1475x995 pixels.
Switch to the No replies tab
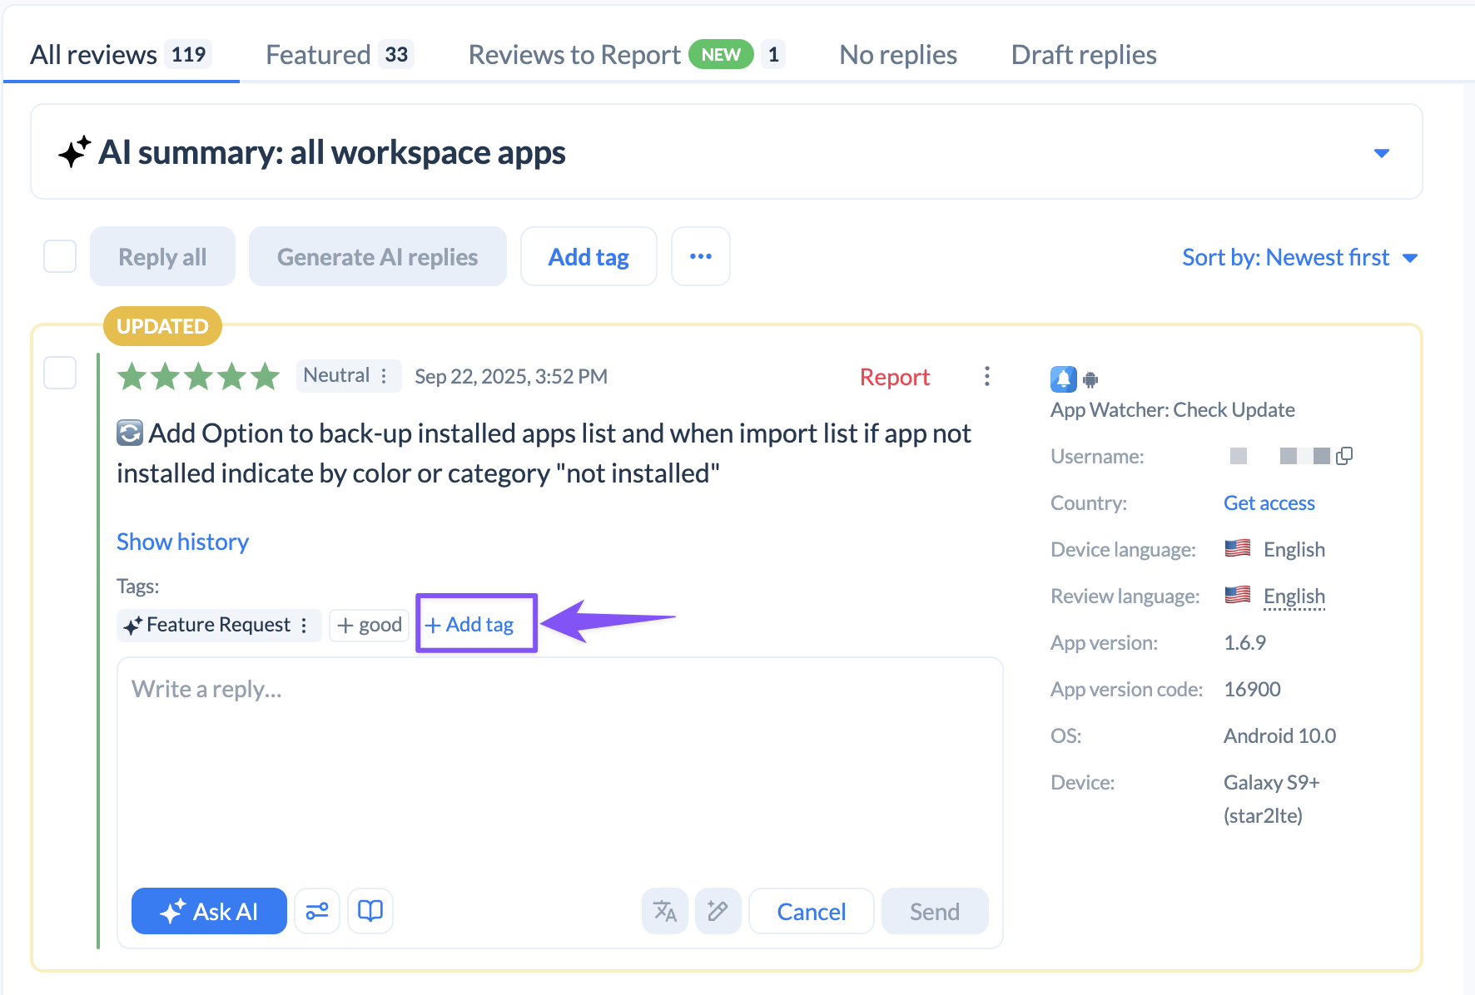point(898,55)
